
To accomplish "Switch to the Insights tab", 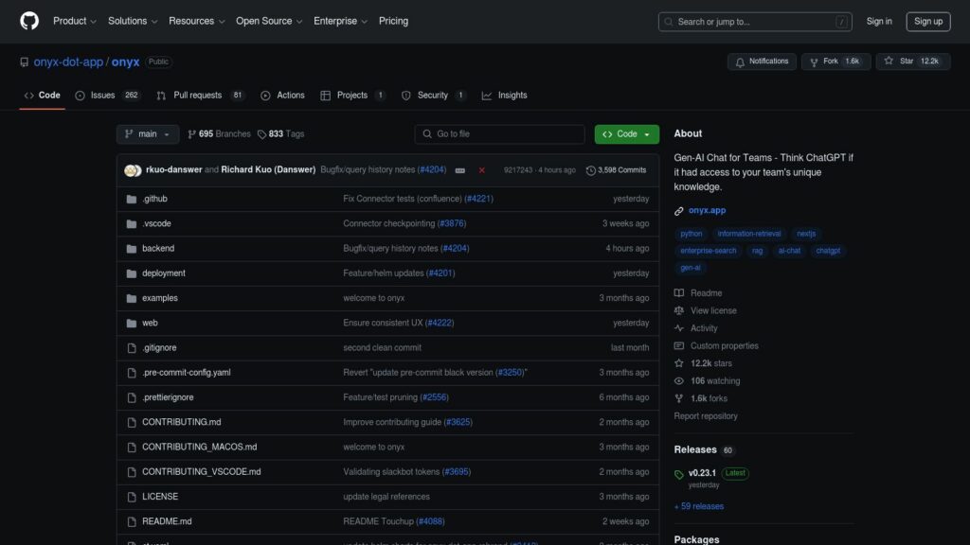I will coord(505,96).
